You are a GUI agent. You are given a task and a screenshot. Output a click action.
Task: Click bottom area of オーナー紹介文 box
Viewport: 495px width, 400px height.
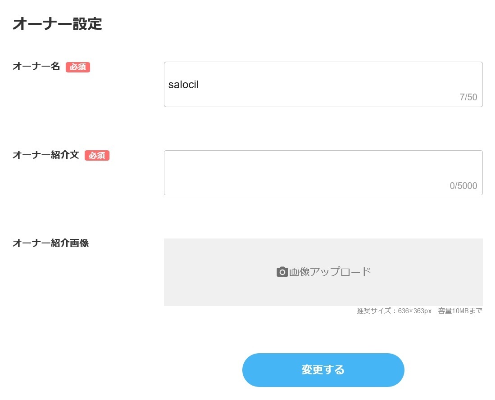(300, 188)
